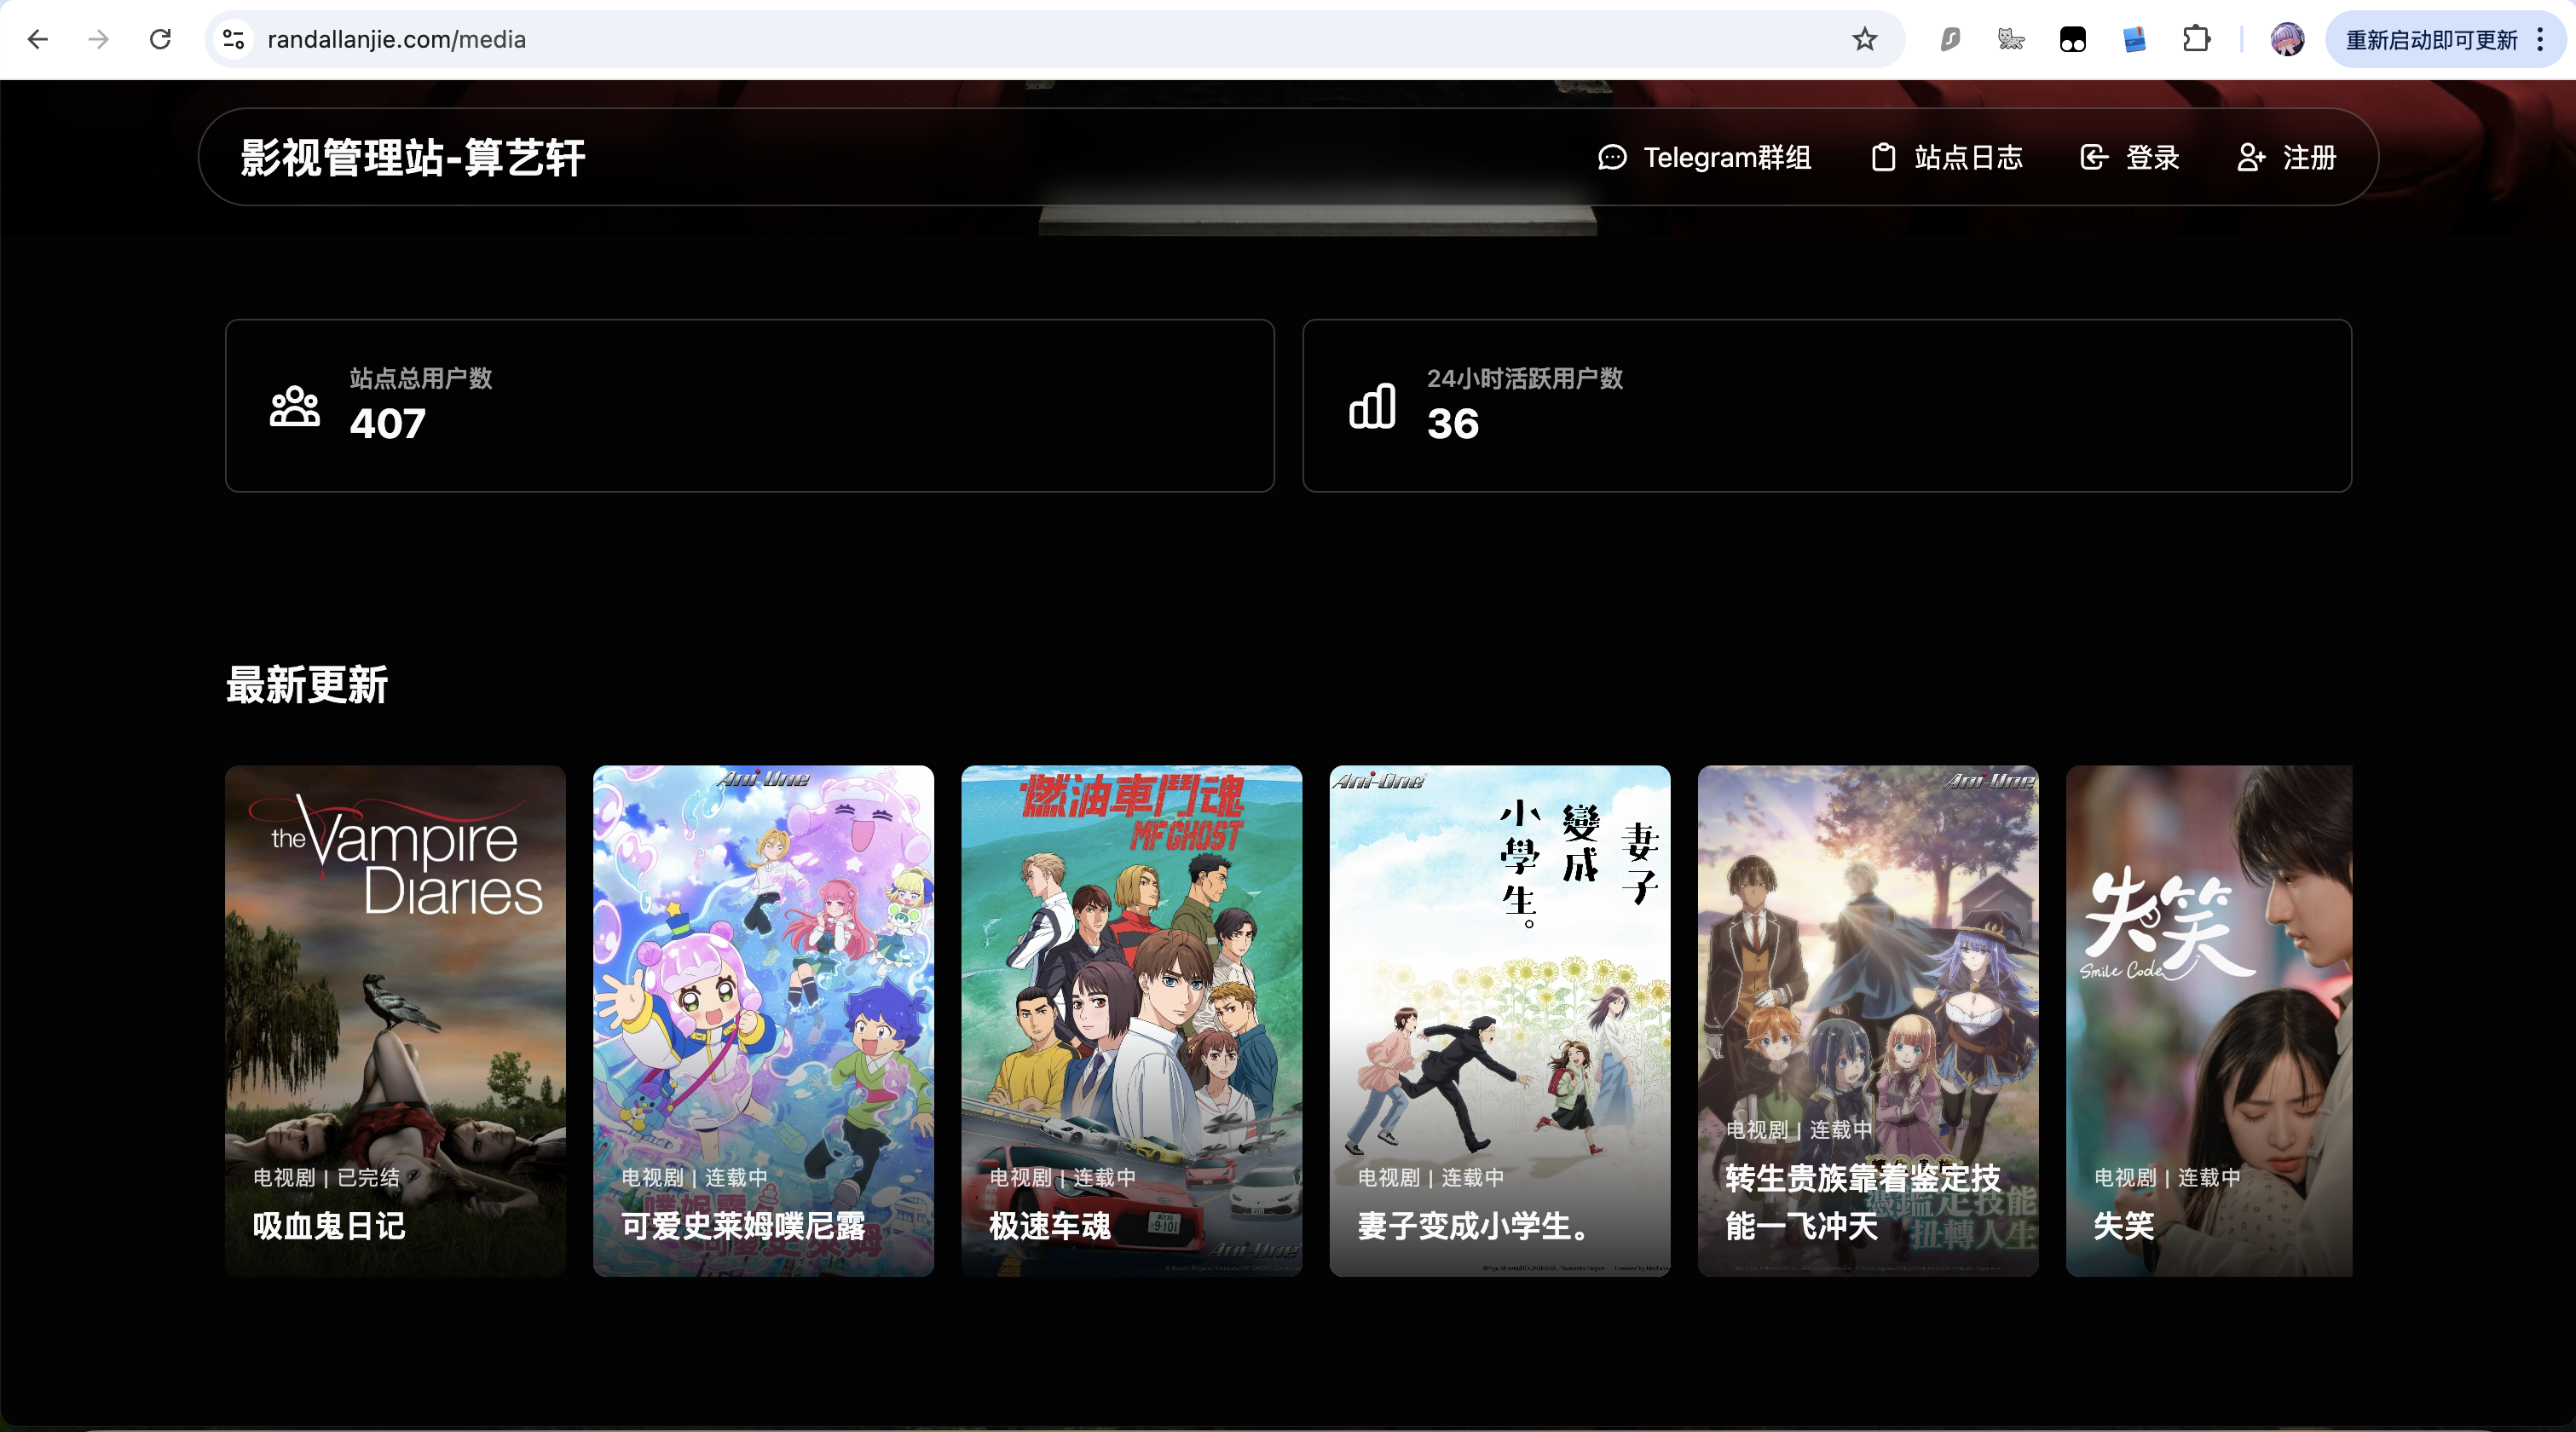The height and width of the screenshot is (1432, 2576).
Task: Open the 失笑 Smile Code poster
Action: coord(2208,1020)
